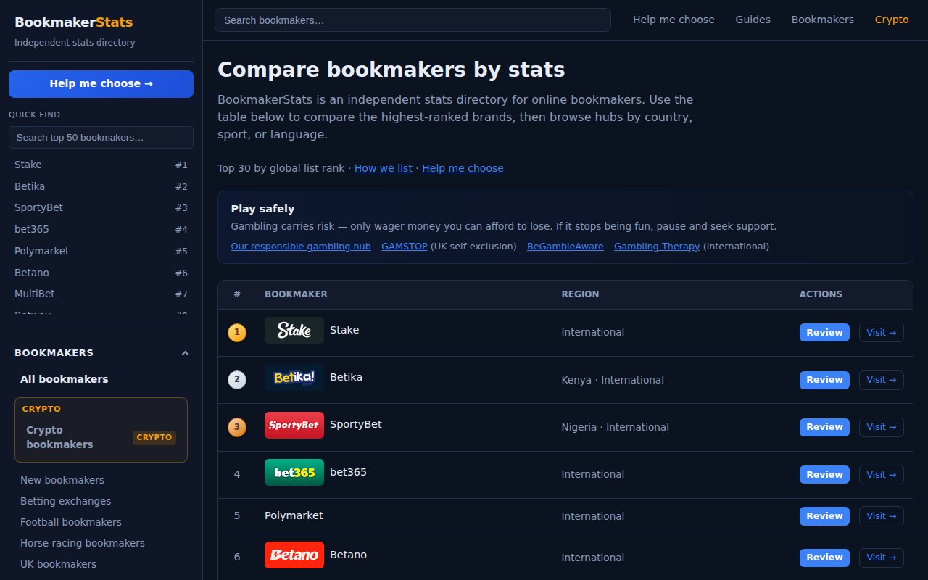
Task: Click the Stake logo in the table
Action: coord(294,330)
